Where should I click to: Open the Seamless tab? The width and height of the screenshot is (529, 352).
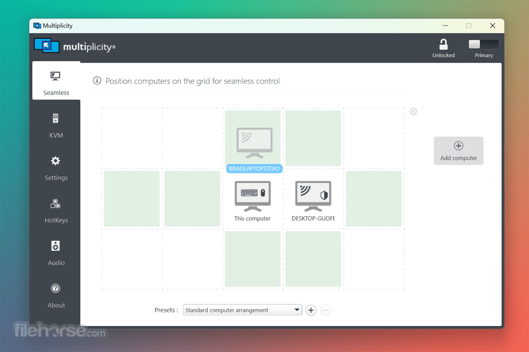tap(56, 81)
